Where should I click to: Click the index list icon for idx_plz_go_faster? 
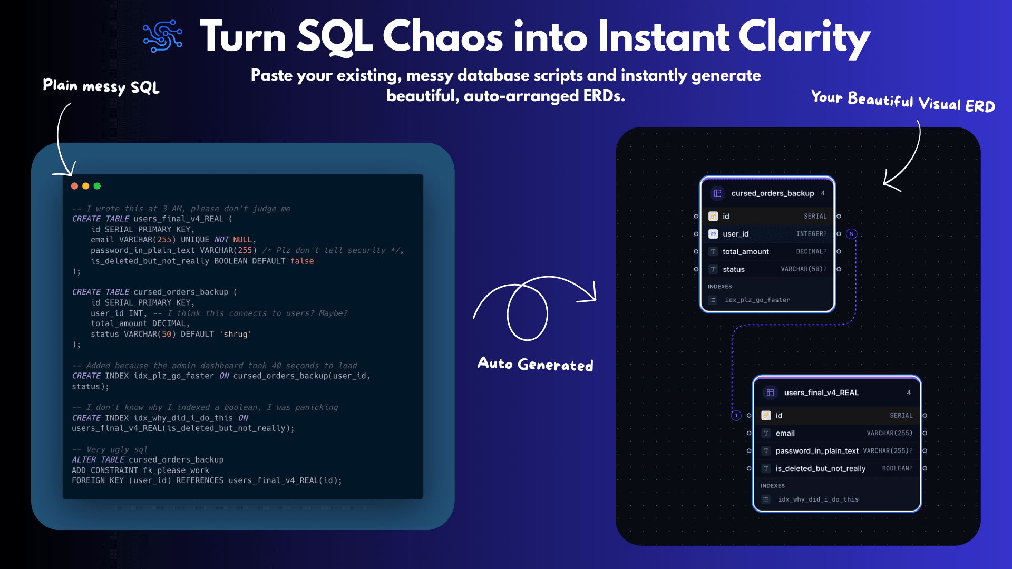[713, 300]
